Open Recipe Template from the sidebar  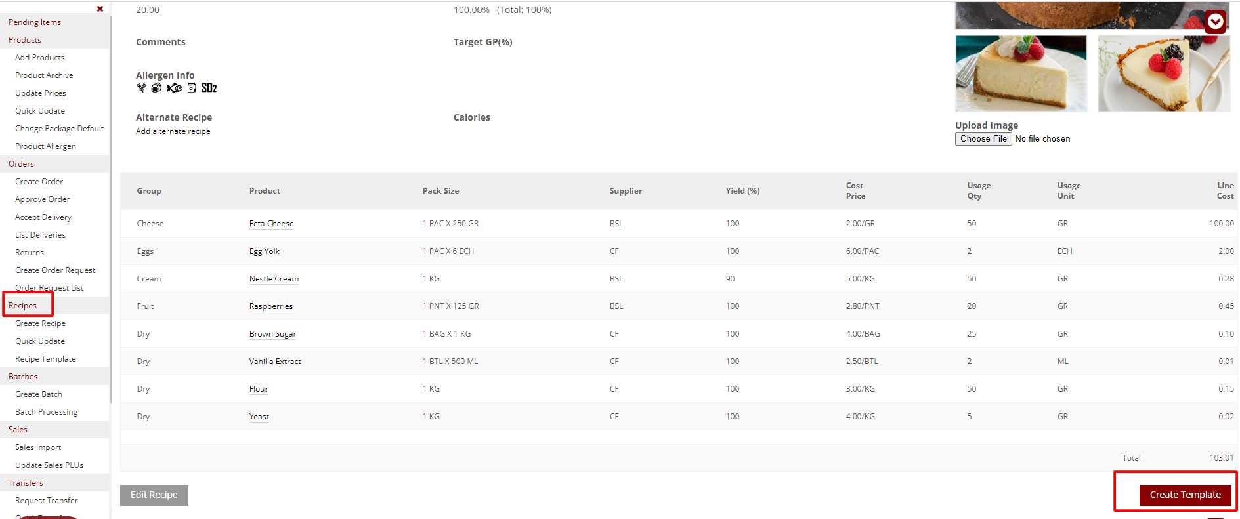(x=45, y=359)
